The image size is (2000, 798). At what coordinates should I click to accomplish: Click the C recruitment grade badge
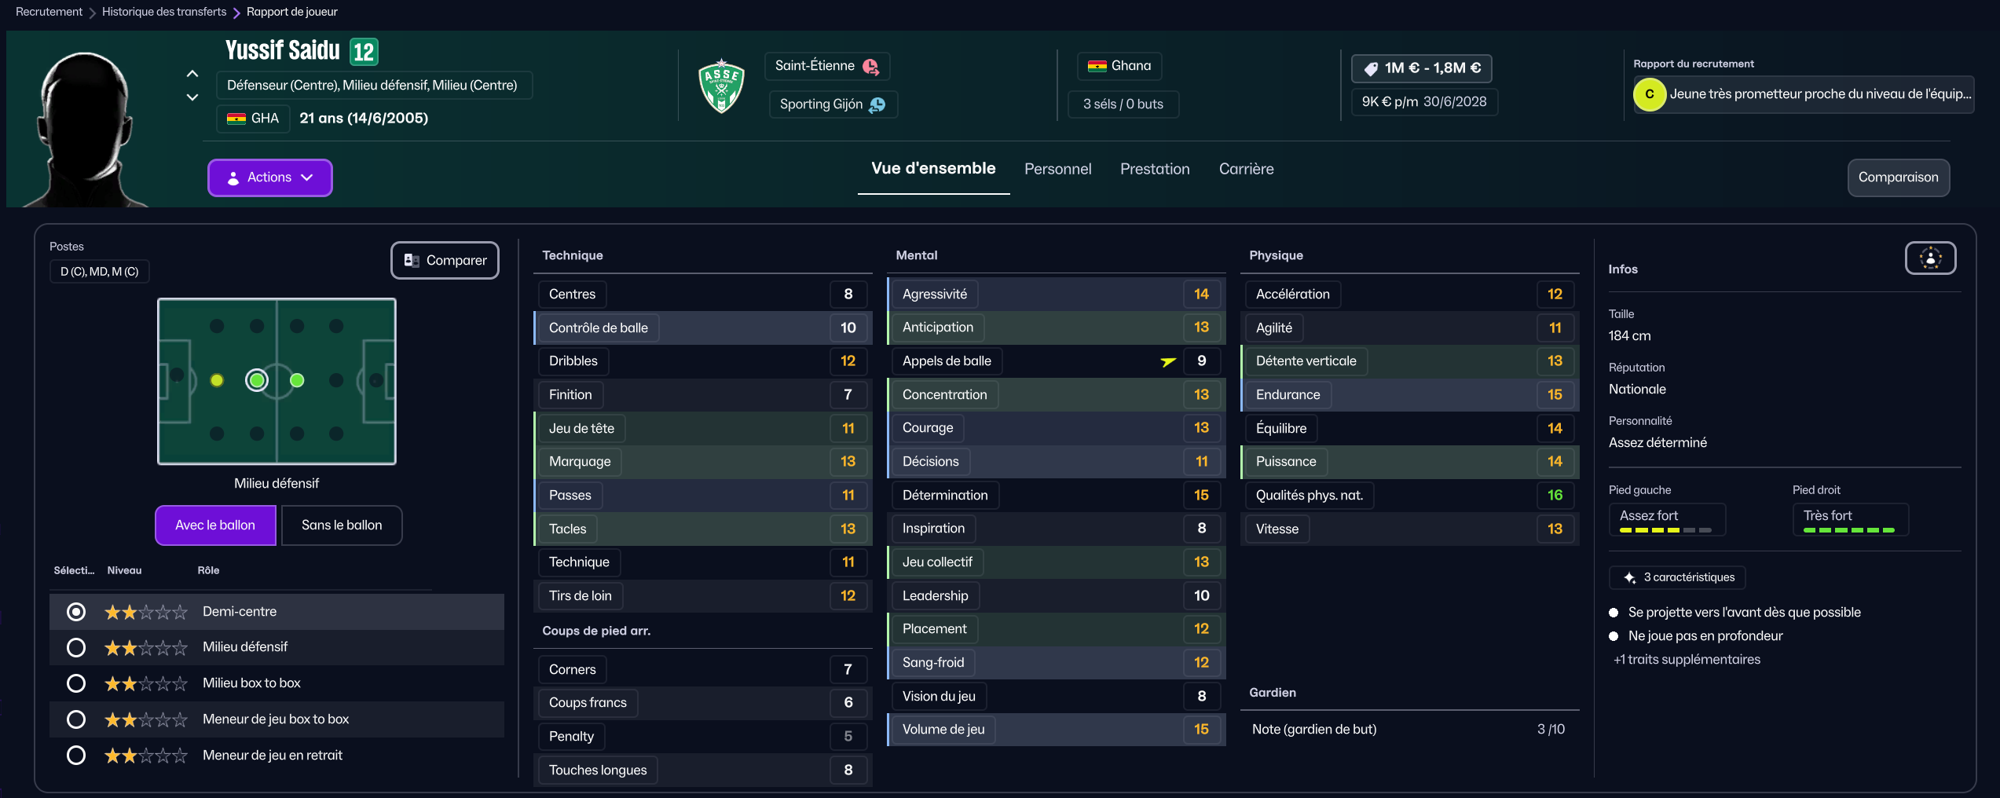[1650, 94]
